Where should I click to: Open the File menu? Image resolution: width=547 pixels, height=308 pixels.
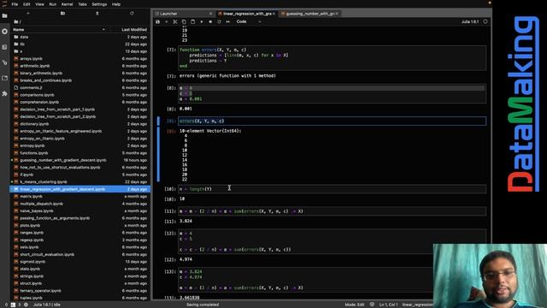pyautogui.click(x=15, y=4)
